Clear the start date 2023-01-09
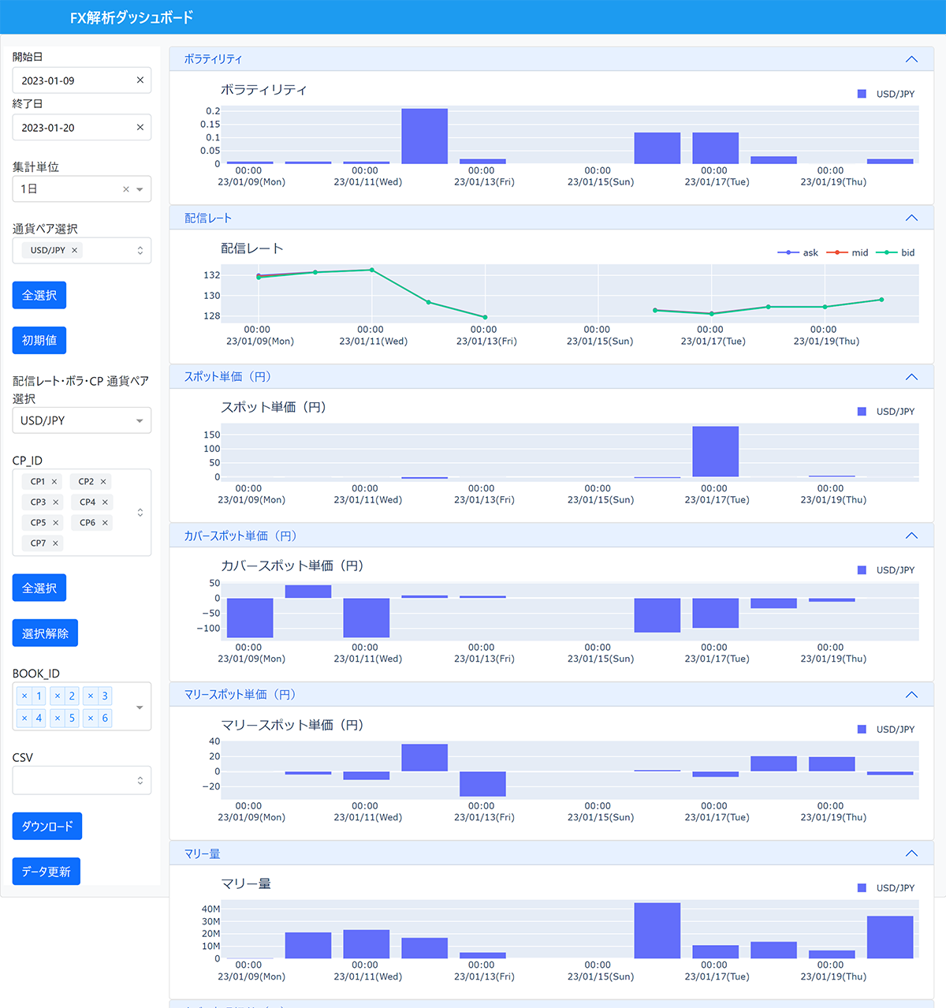The width and height of the screenshot is (946, 1008). coord(140,80)
